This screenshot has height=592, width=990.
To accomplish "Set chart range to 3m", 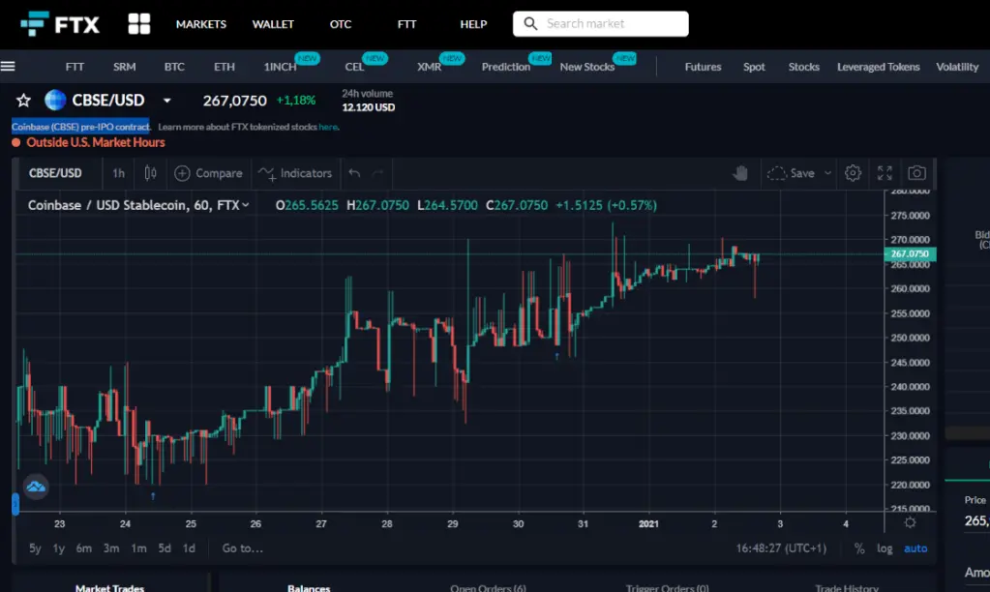I will (x=111, y=548).
